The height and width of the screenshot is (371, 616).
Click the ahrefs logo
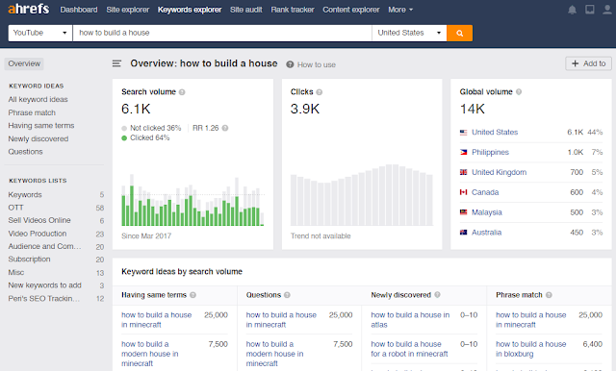point(29,10)
